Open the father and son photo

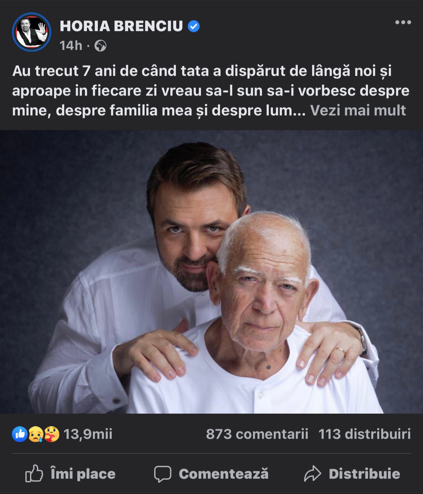211,272
